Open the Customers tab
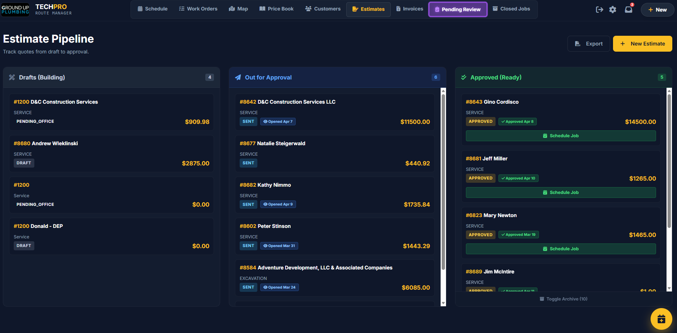This screenshot has width=677, height=333. [x=323, y=9]
